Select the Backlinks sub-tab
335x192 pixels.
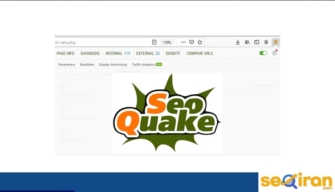click(87, 65)
